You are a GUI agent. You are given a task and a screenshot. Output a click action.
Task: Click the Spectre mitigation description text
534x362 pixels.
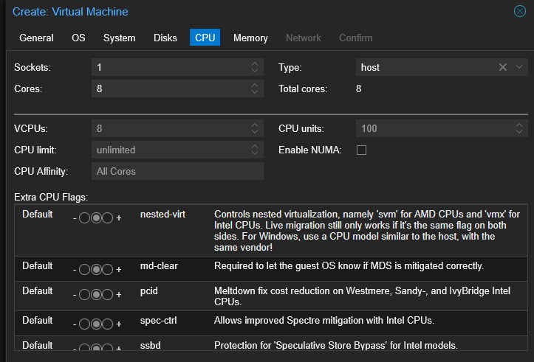click(324, 321)
